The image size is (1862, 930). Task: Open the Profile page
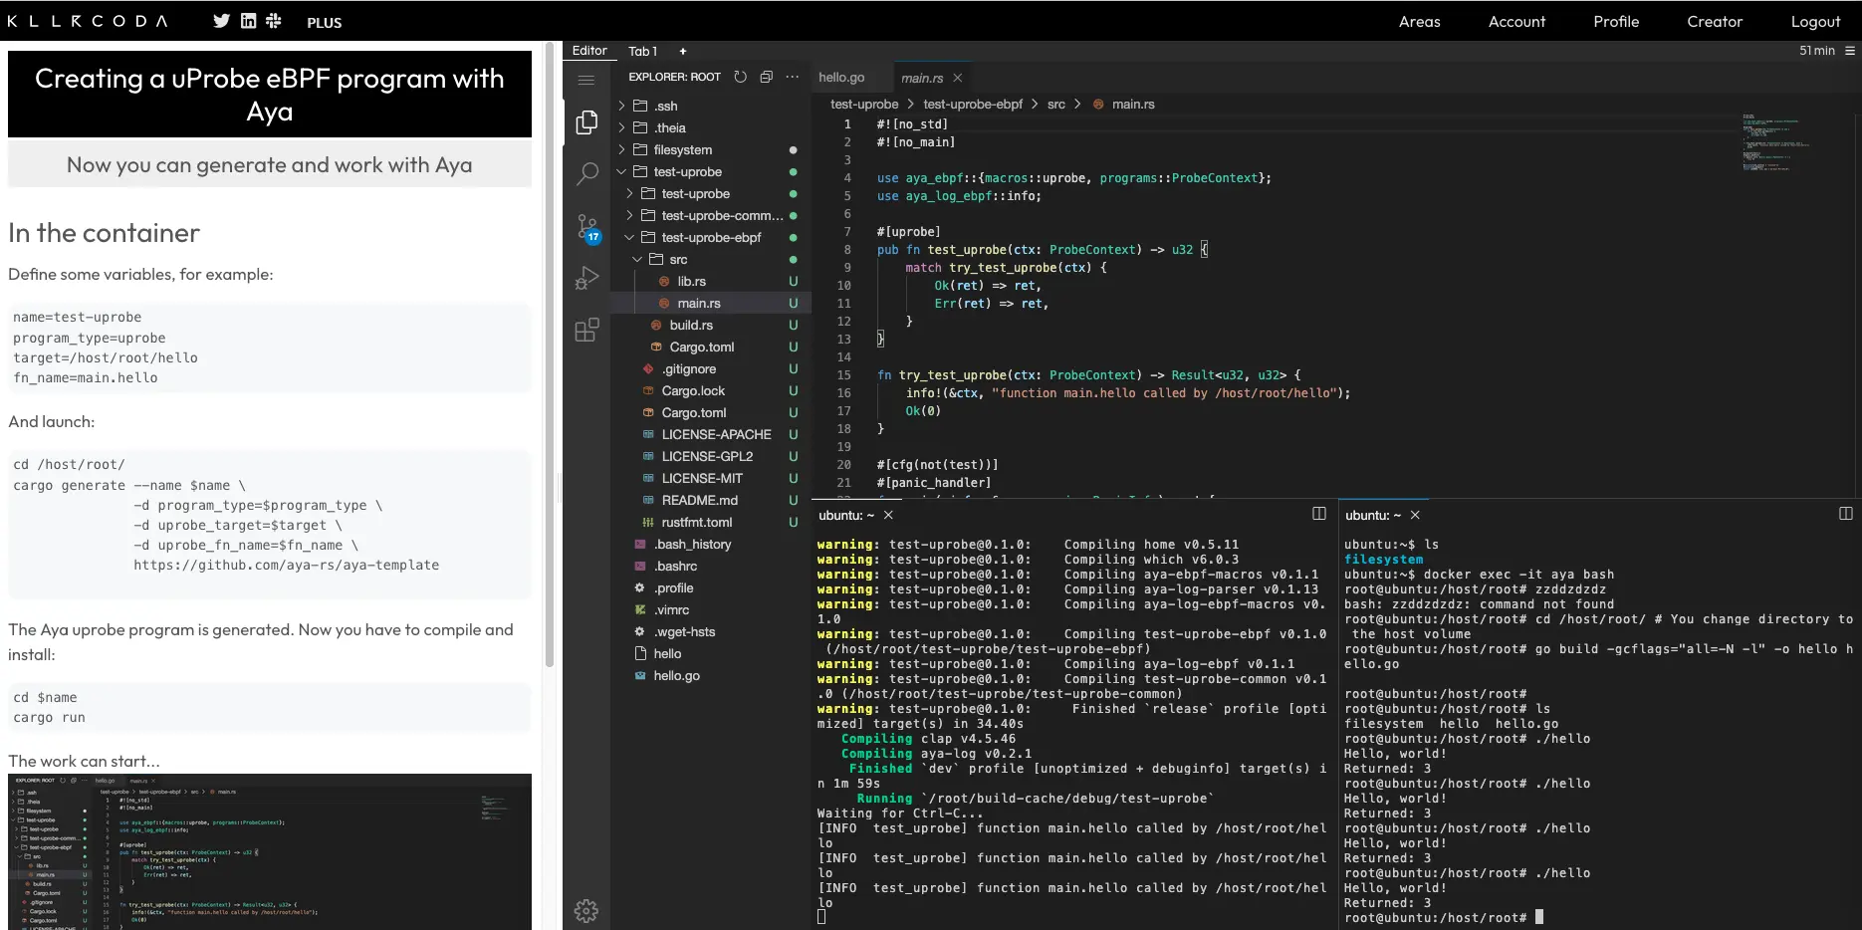1616,21
